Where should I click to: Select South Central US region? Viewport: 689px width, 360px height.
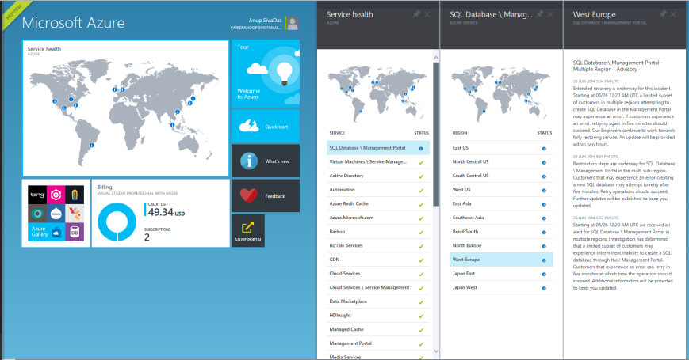(501, 176)
